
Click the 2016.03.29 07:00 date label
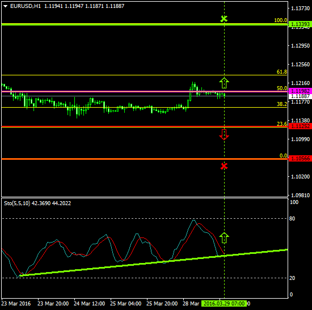pyautogui.click(x=224, y=304)
